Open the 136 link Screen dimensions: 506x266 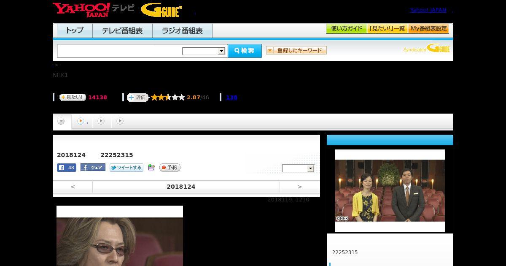click(231, 98)
